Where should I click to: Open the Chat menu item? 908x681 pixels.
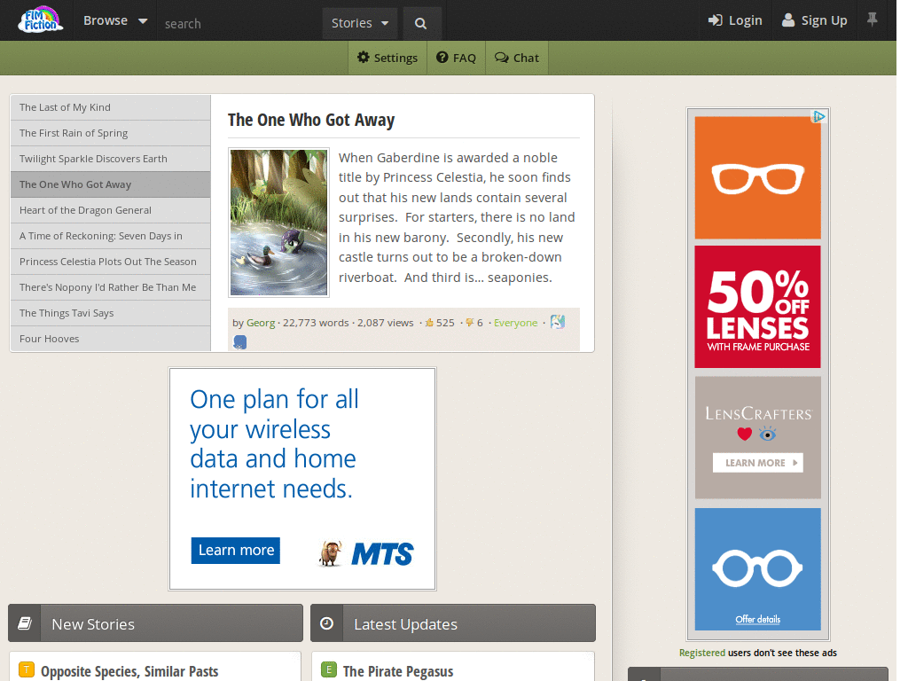pyautogui.click(x=517, y=58)
